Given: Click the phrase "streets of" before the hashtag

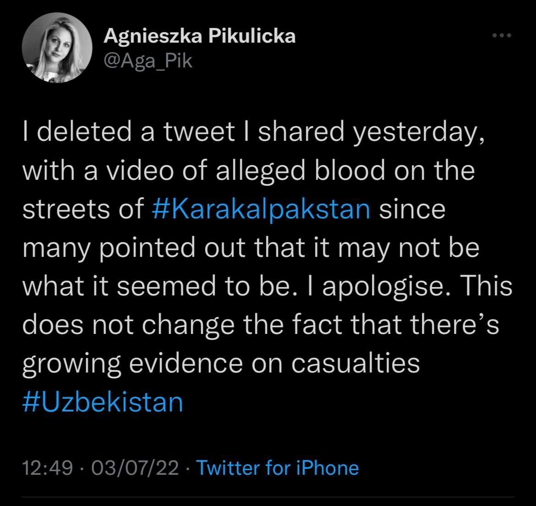Looking at the screenshot, I should (83, 209).
